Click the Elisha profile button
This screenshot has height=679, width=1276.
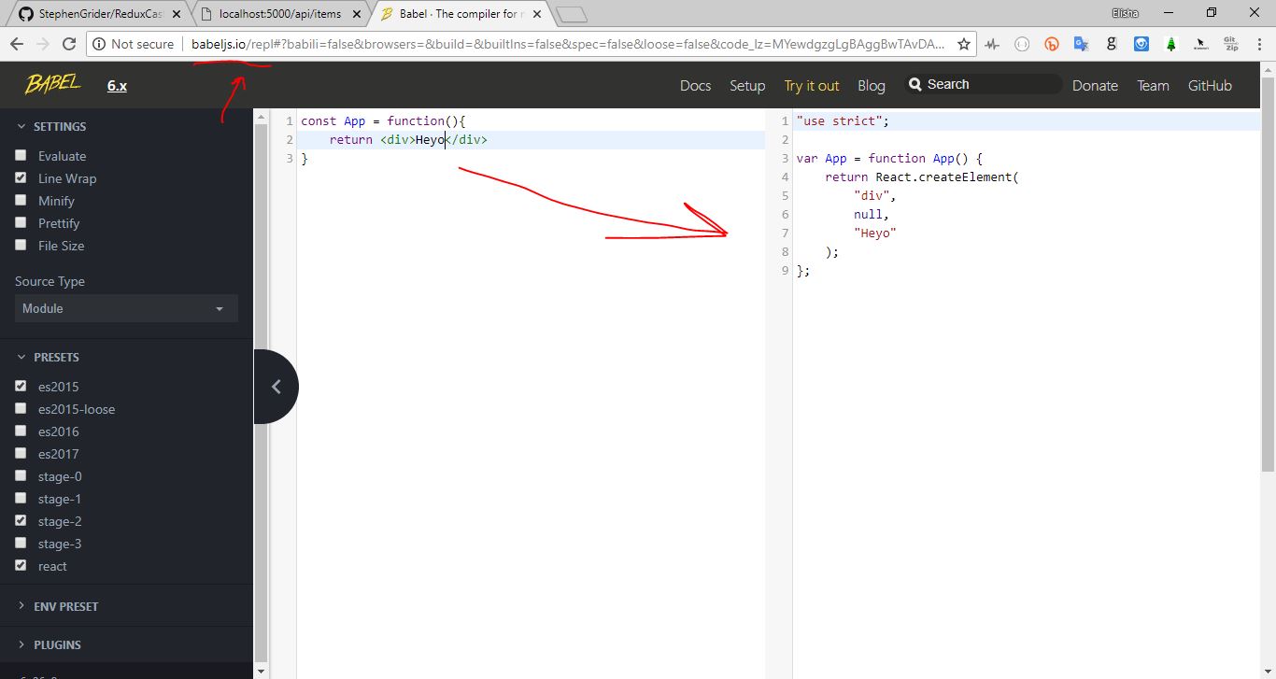(x=1126, y=12)
